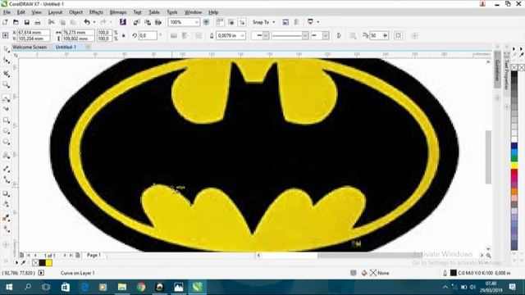Image resolution: width=525 pixels, height=295 pixels.
Task: Click the Options icon in standard toolbar
Action: coord(297,22)
